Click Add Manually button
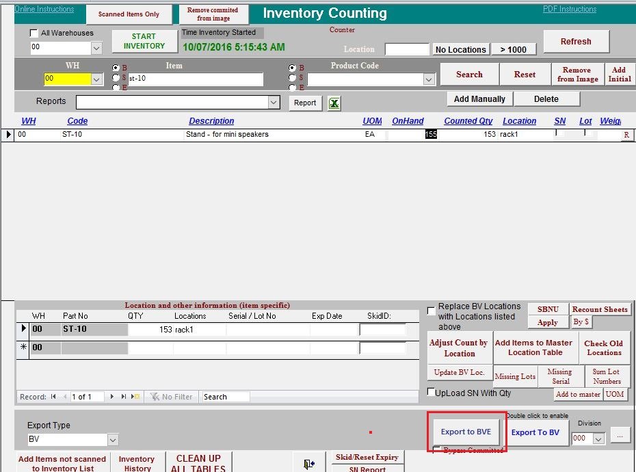 tap(479, 99)
